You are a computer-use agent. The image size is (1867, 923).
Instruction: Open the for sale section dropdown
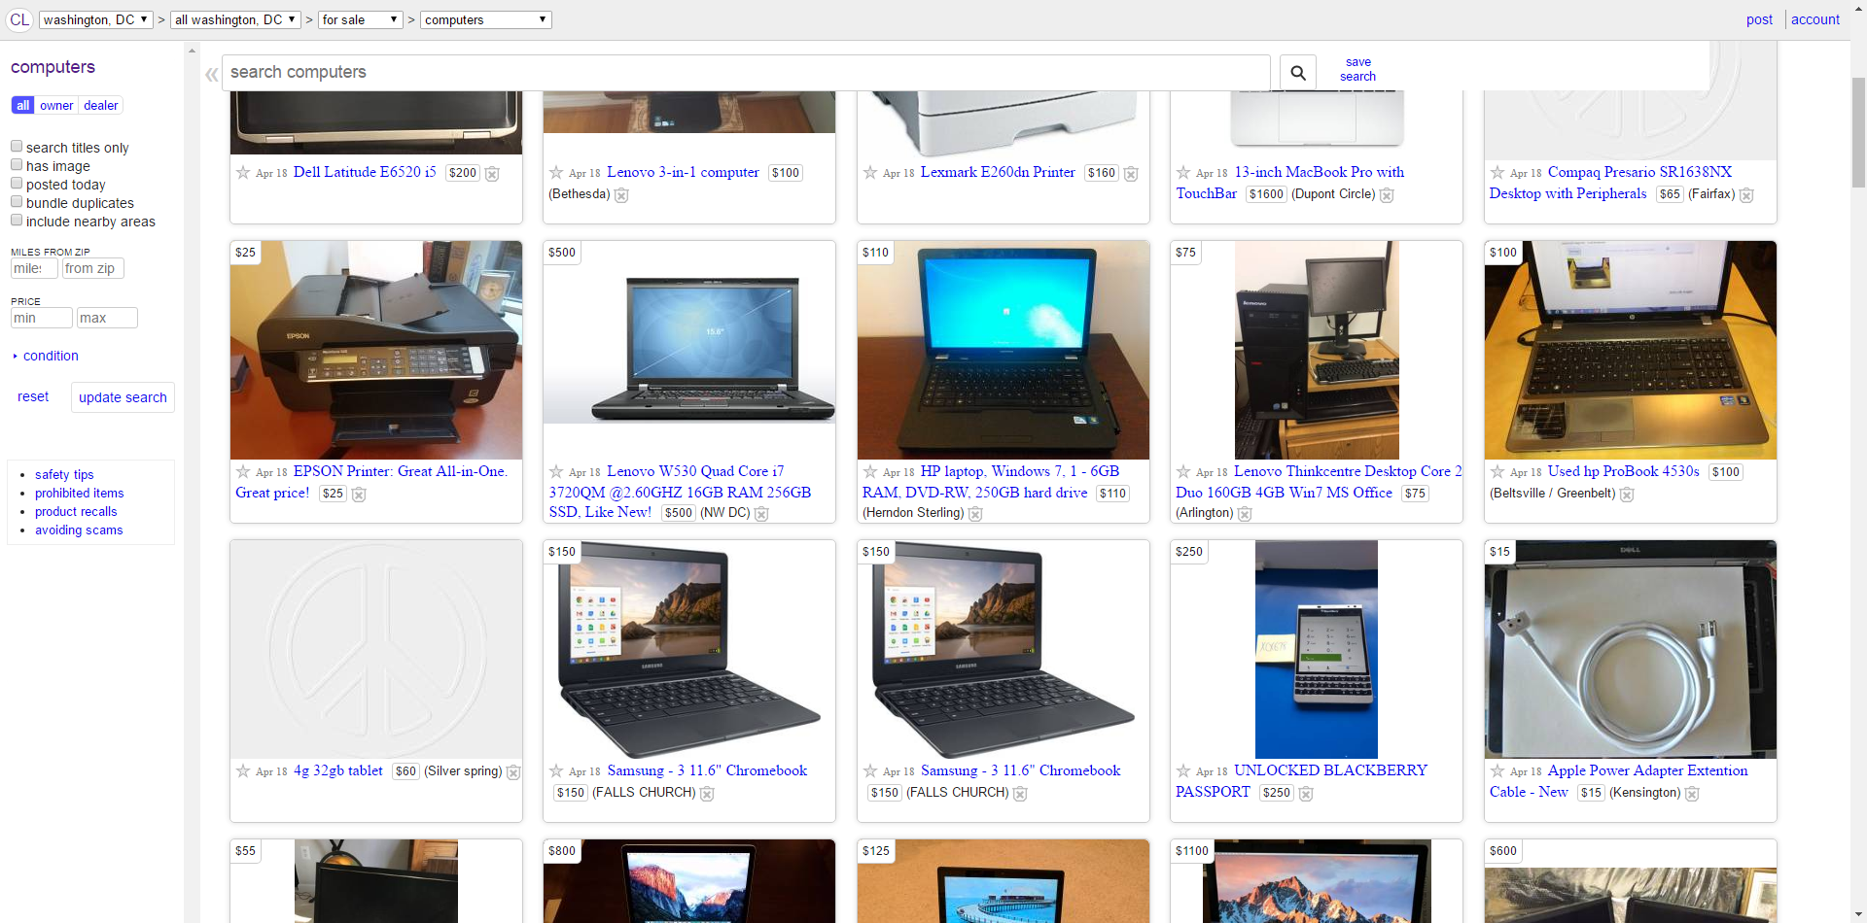click(x=361, y=19)
